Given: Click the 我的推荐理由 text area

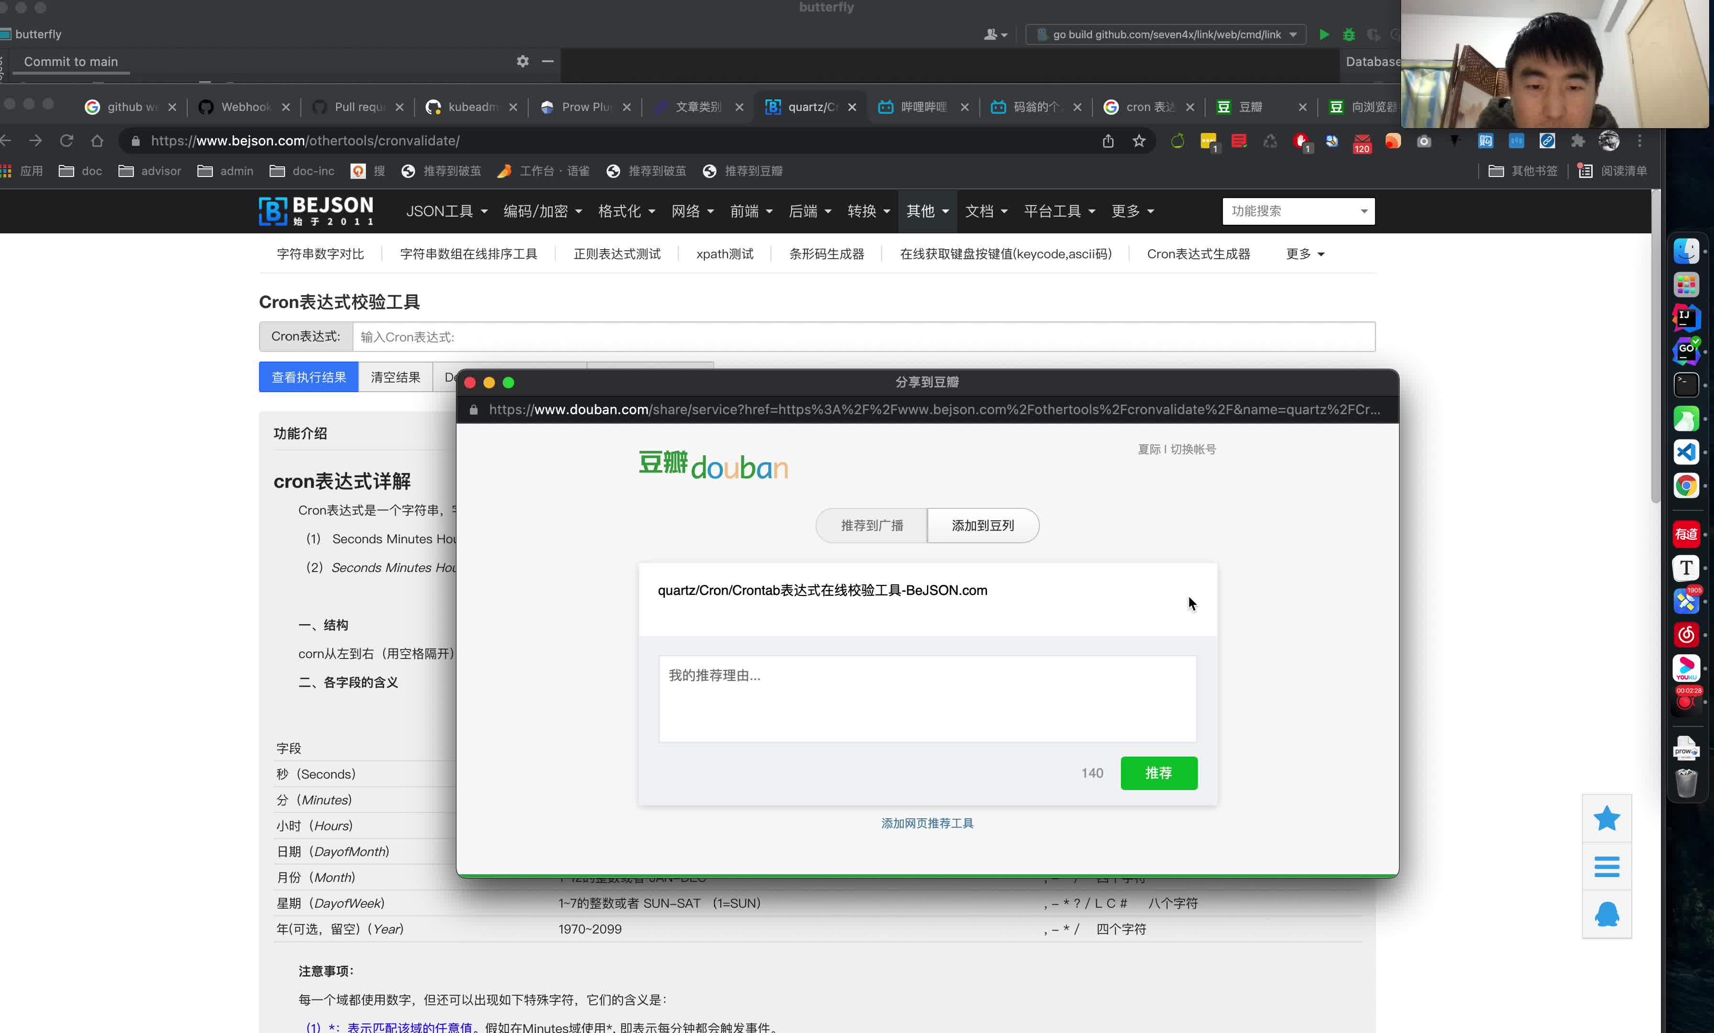Looking at the screenshot, I should click(x=927, y=698).
